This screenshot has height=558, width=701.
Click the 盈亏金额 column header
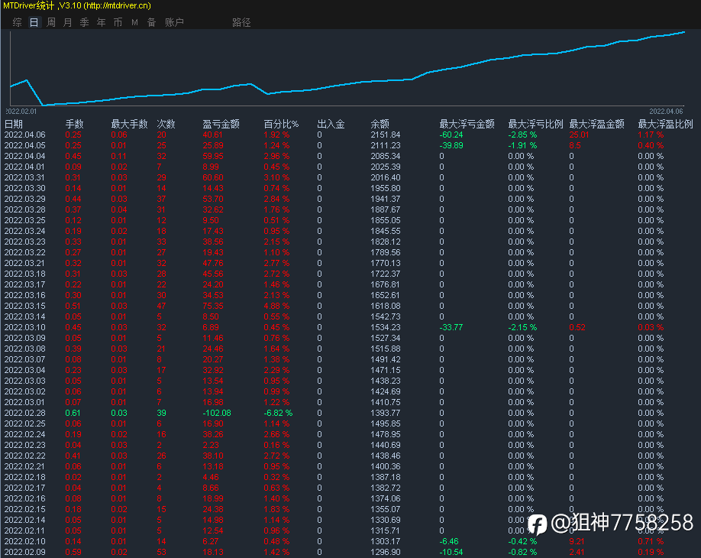(221, 124)
